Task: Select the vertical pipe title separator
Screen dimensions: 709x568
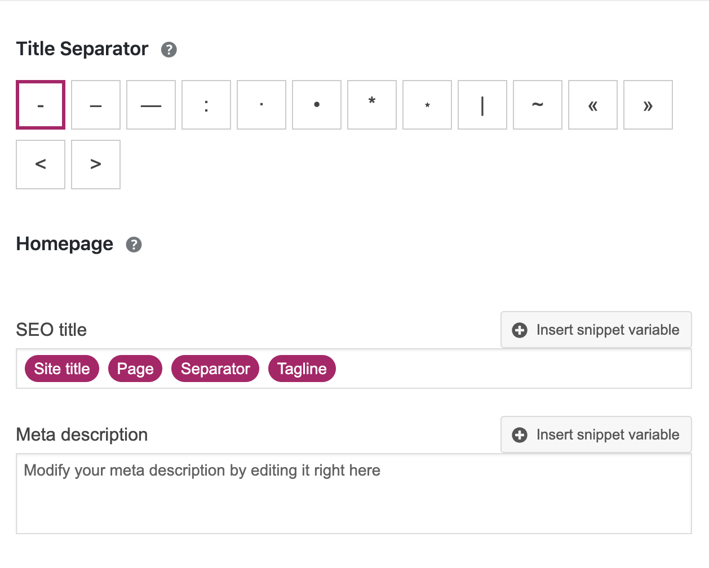Action: pos(482,105)
